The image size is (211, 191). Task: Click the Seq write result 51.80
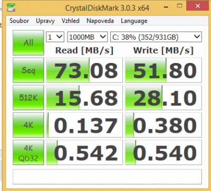click(164, 70)
